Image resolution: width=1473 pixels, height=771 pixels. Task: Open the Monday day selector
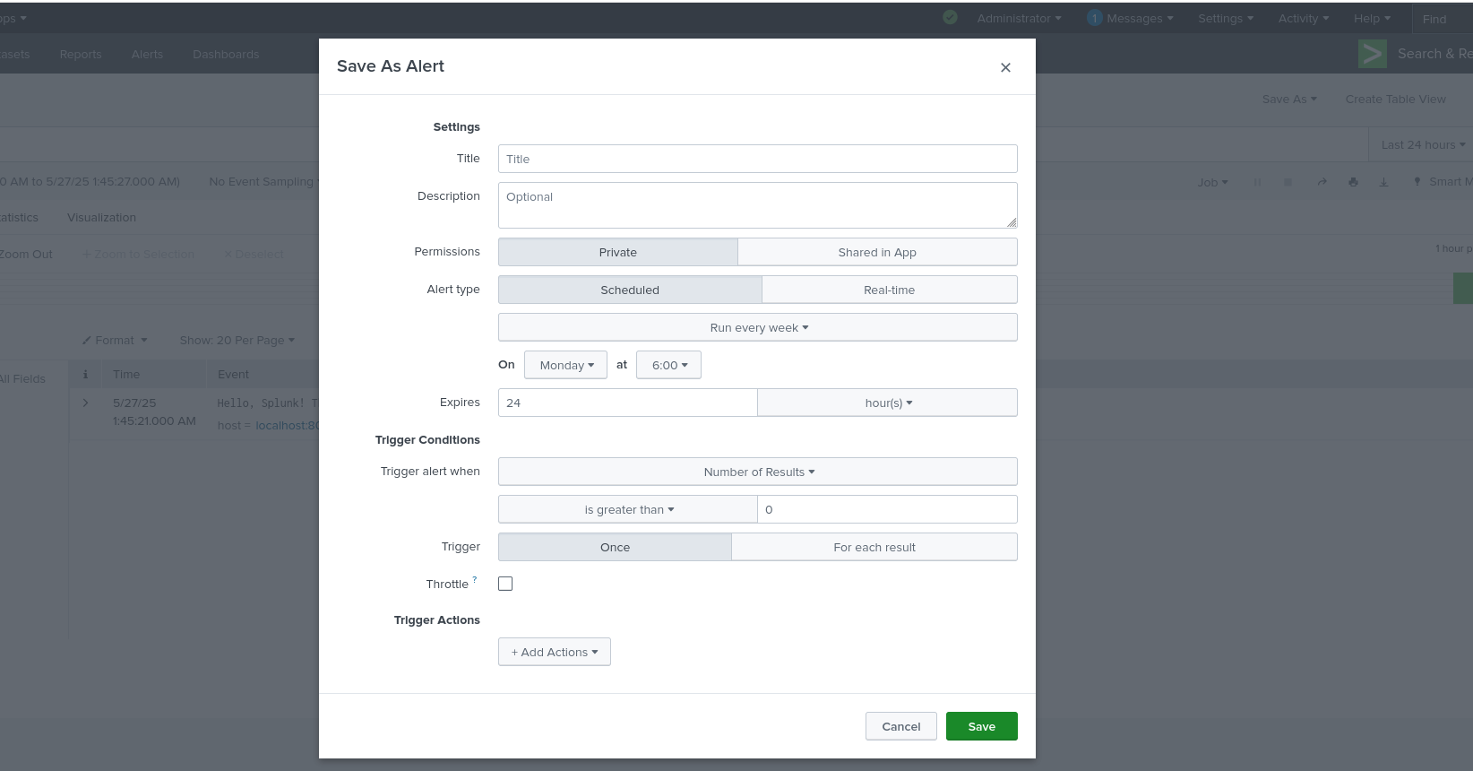tap(565, 365)
